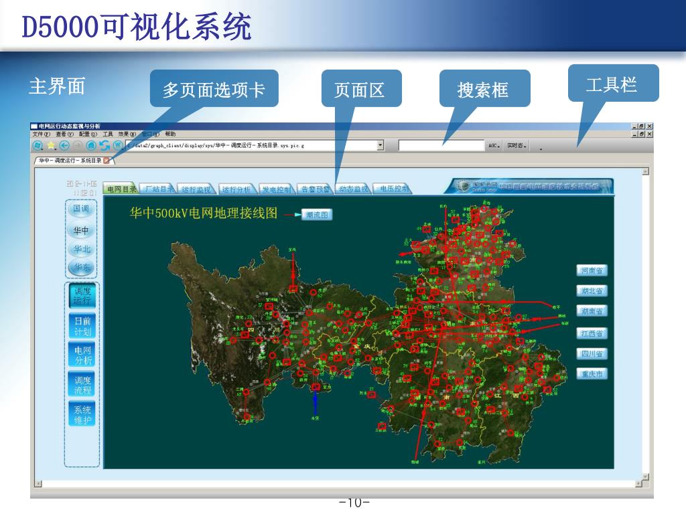Switch to the 告警预警 tab

click(x=315, y=189)
